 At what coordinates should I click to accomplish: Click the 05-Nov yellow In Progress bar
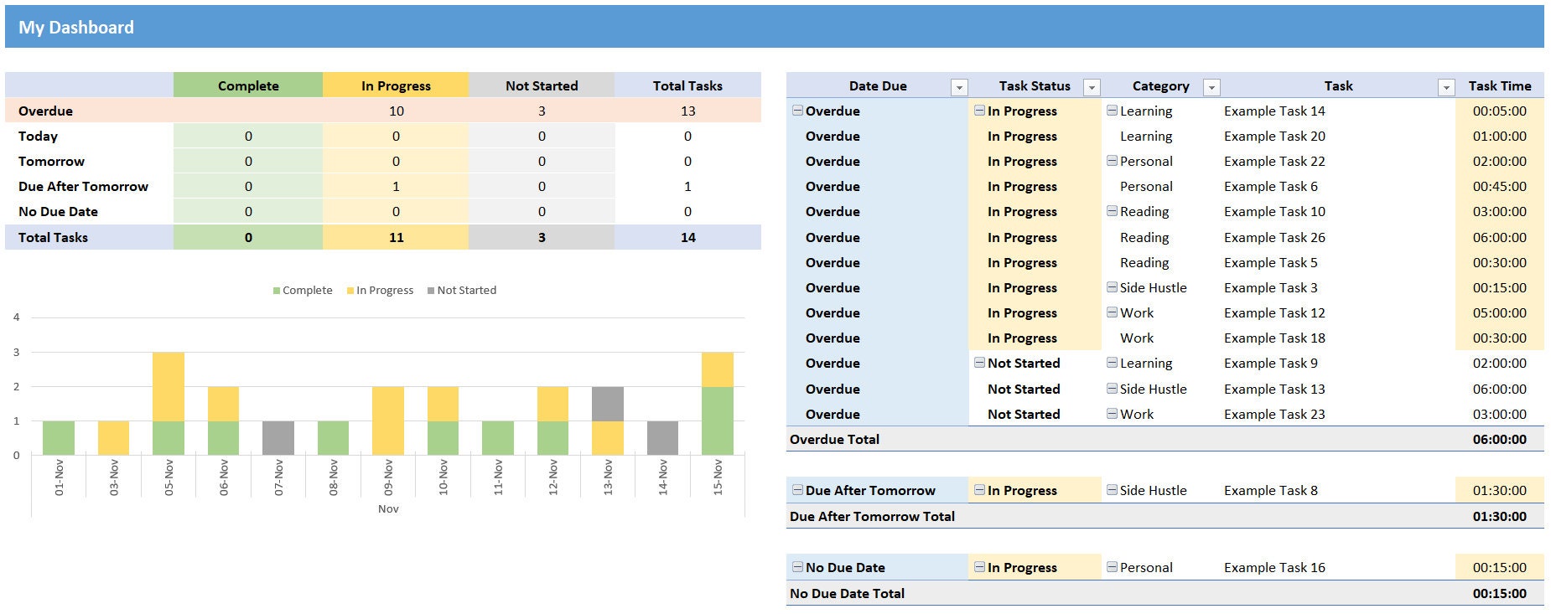169,386
